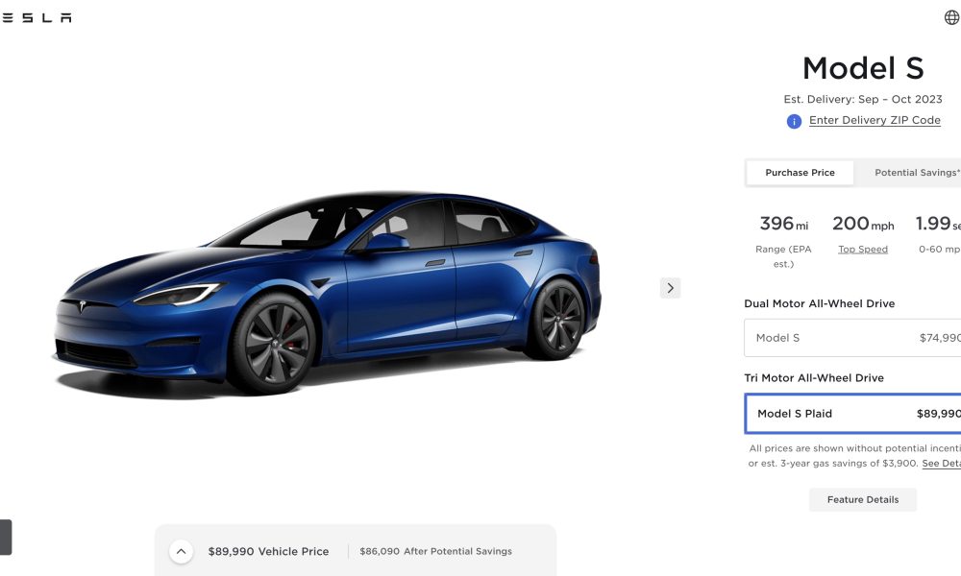Open Enter Delivery ZIP Code link

[875, 121]
